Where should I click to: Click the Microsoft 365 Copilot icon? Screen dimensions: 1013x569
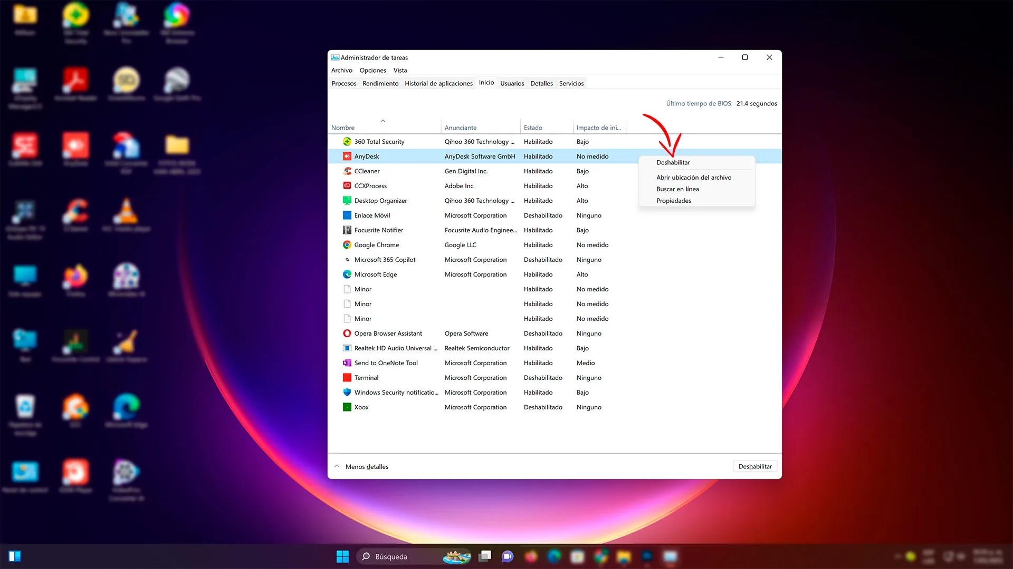[347, 260]
